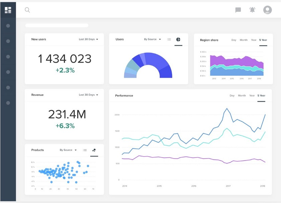Expand New users Last 30 Days dropdown
Image resolution: width=281 pixels, height=203 pixels.
88,39
